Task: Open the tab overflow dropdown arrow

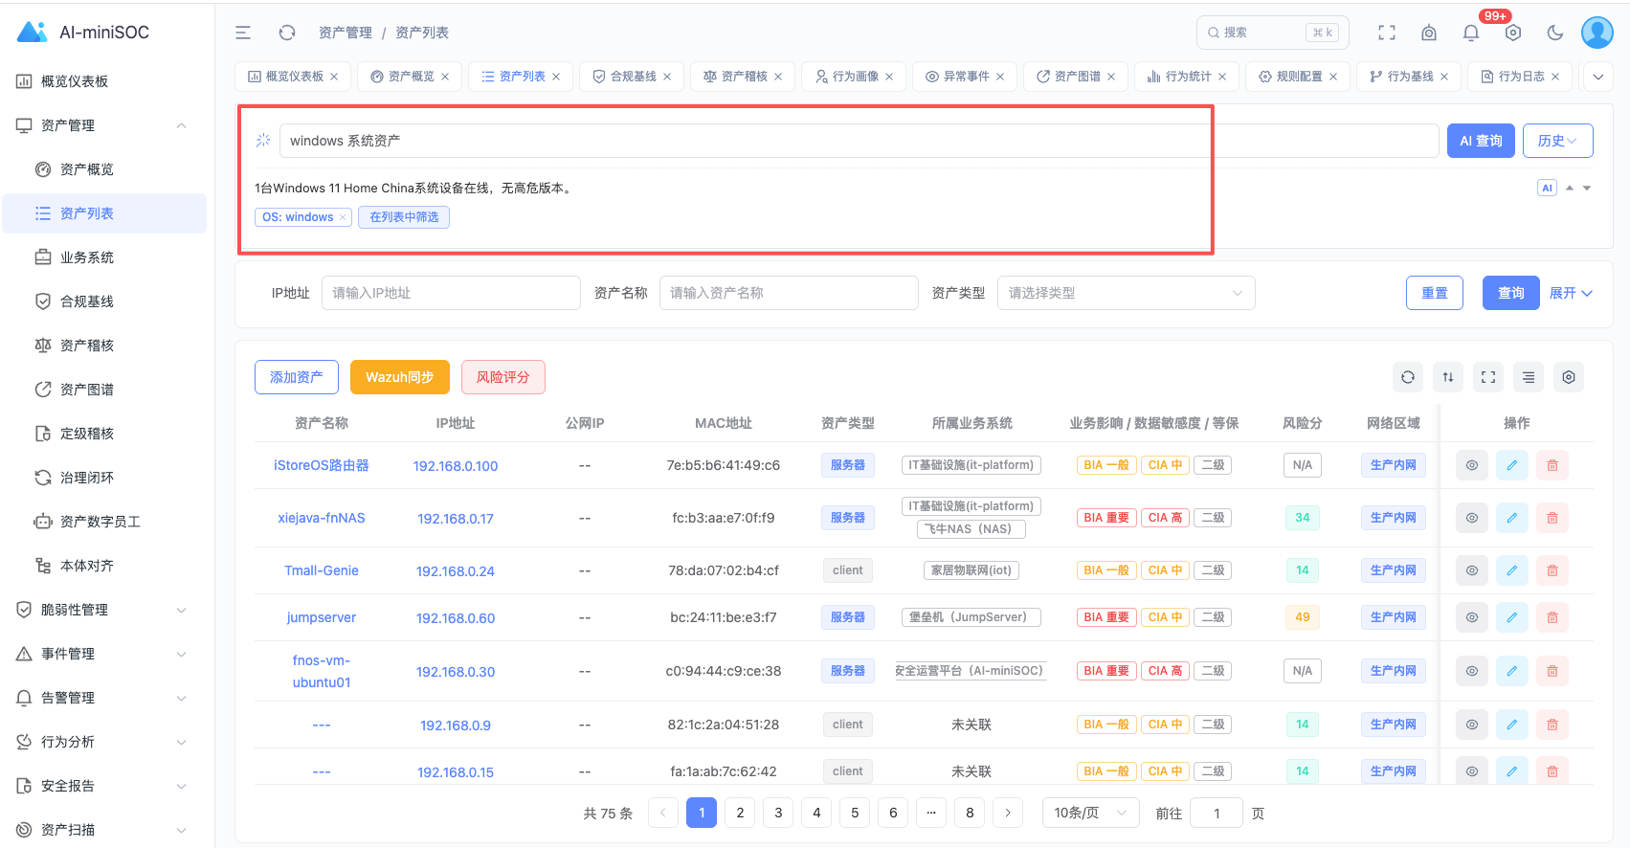Action: pyautogui.click(x=1598, y=77)
